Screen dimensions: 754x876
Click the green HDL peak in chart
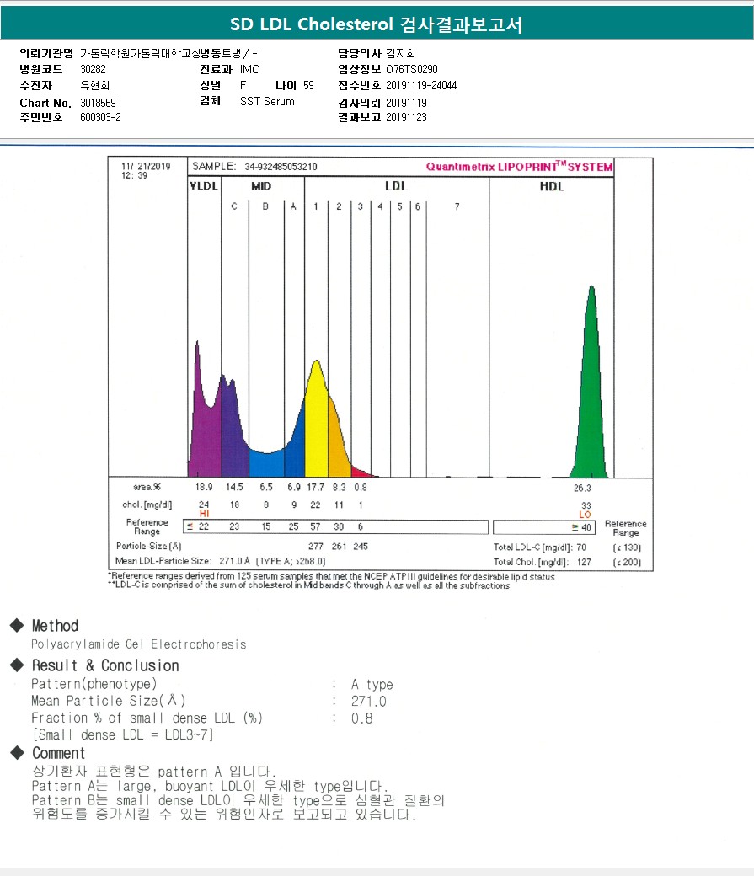(x=591, y=403)
